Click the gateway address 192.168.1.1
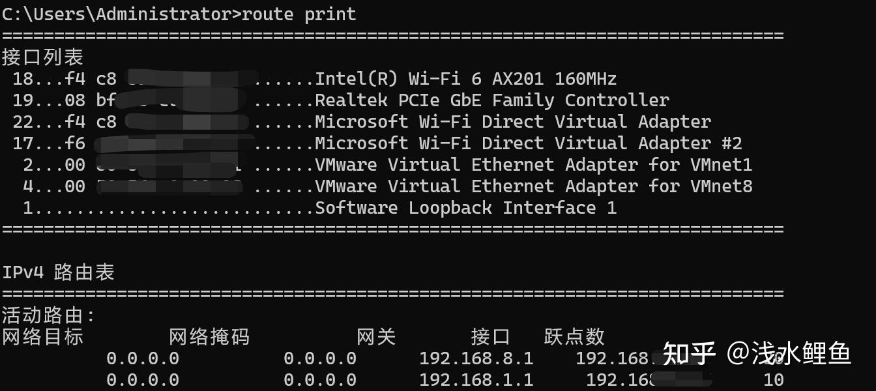This screenshot has height=391, width=876. pyautogui.click(x=476, y=379)
